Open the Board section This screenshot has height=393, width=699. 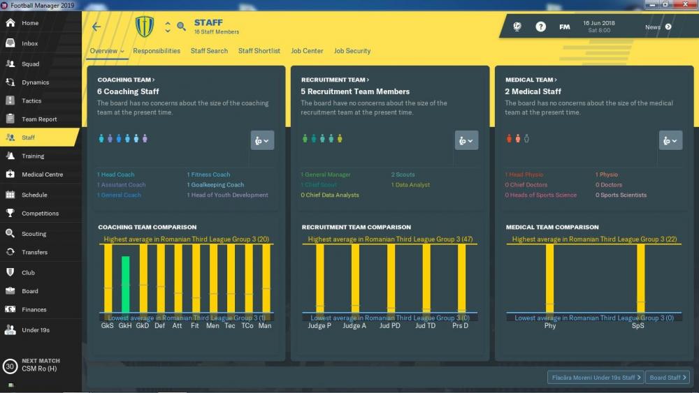click(x=30, y=291)
